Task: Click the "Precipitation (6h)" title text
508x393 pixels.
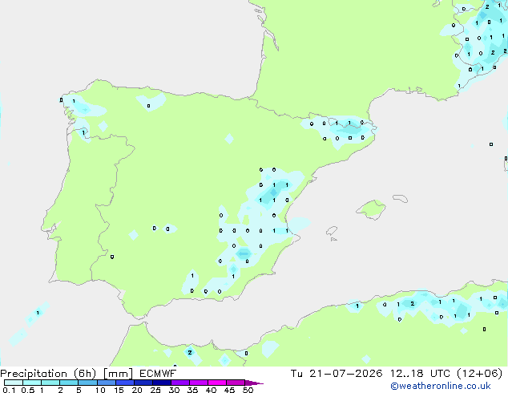Action: 48,374
